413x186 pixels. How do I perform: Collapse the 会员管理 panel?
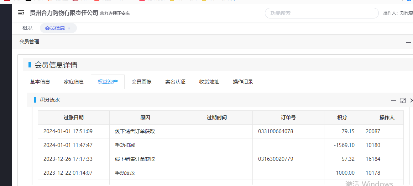click(408, 42)
